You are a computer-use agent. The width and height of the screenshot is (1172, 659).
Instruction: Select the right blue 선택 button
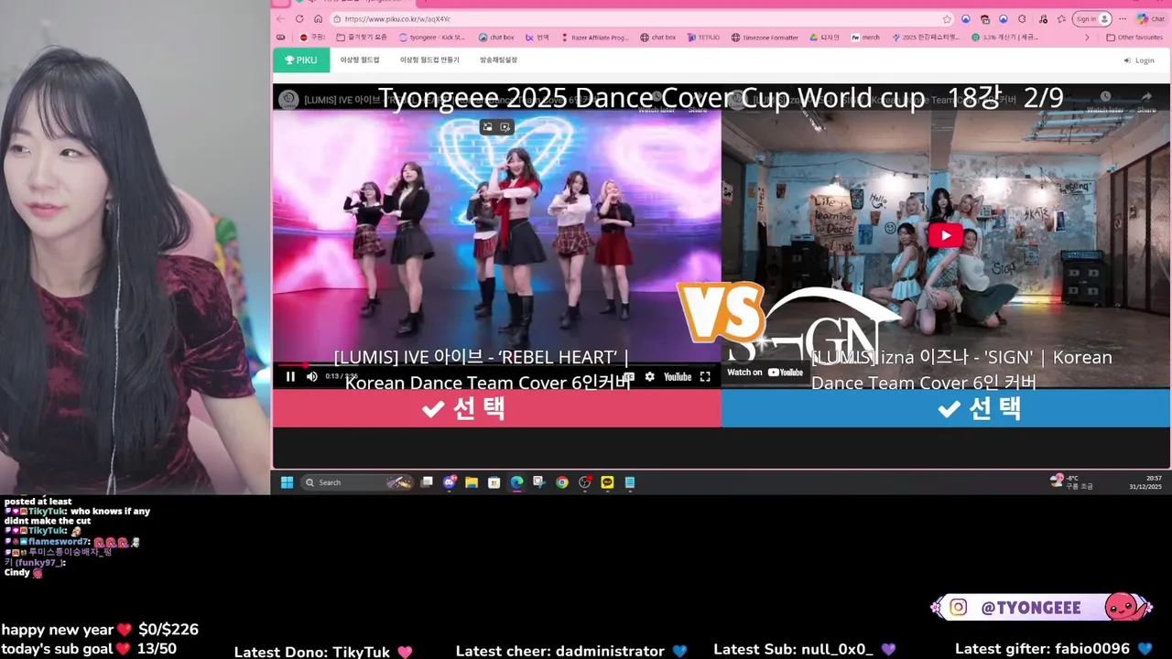(x=946, y=408)
